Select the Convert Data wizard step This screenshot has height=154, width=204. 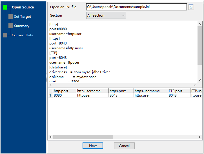pos(23,35)
